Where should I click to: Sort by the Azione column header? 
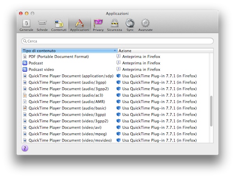(x=165, y=51)
